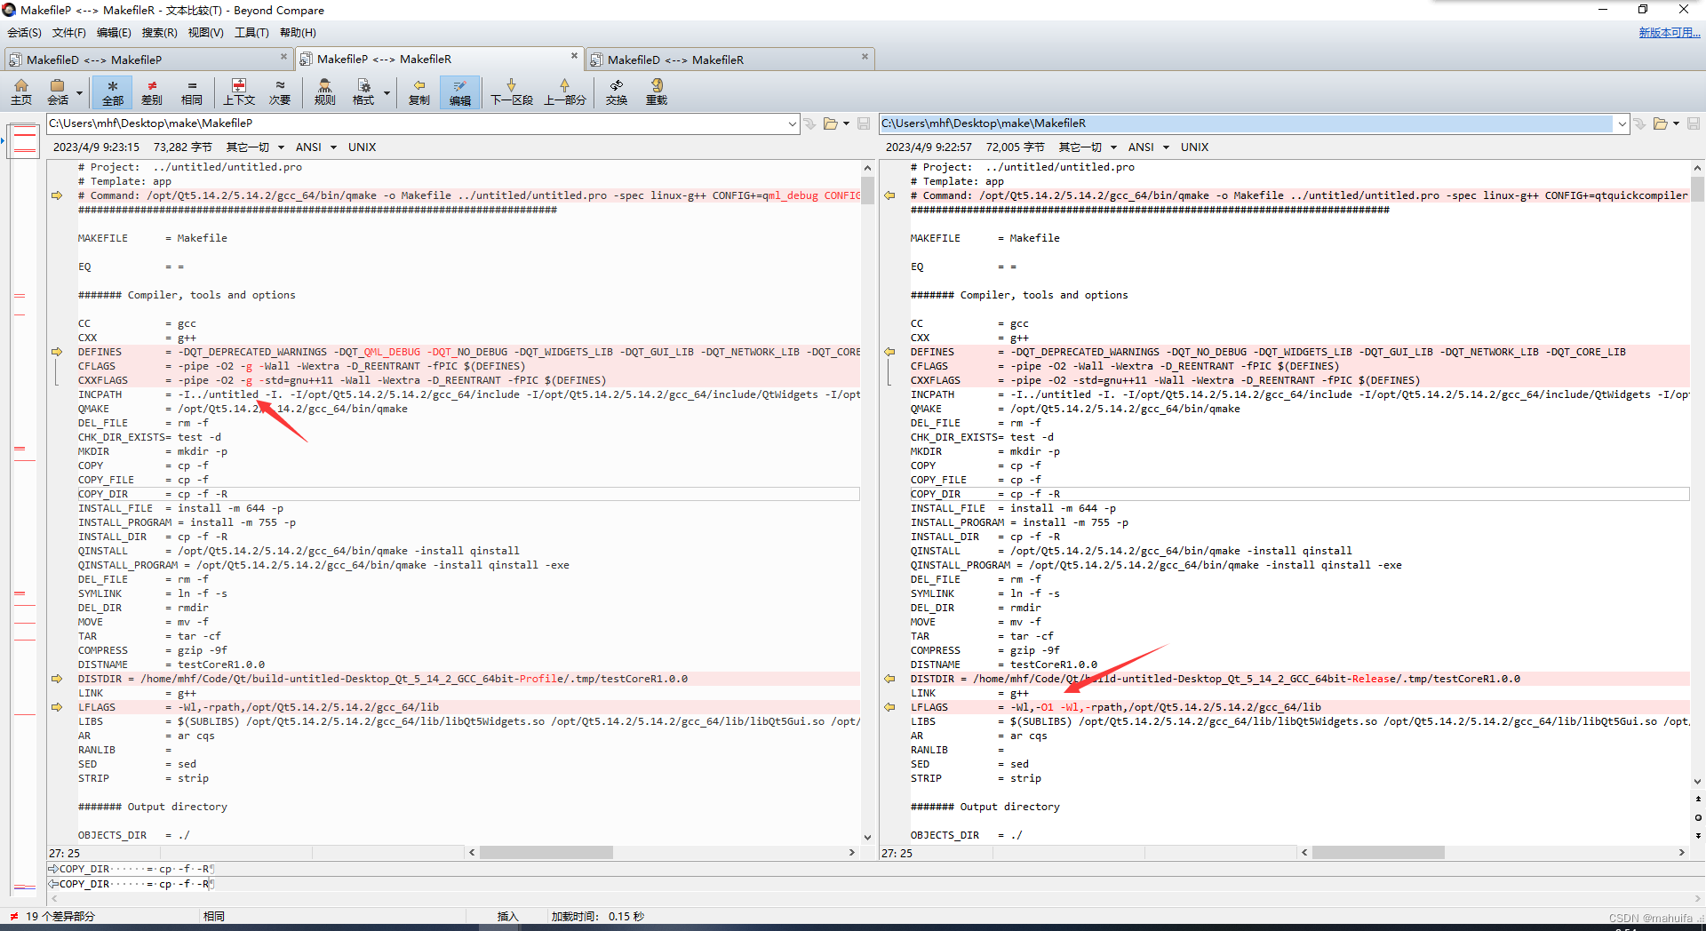Image resolution: width=1706 pixels, height=931 pixels.
Task: Toggle the 编辑 edit mode button
Action: [460, 92]
